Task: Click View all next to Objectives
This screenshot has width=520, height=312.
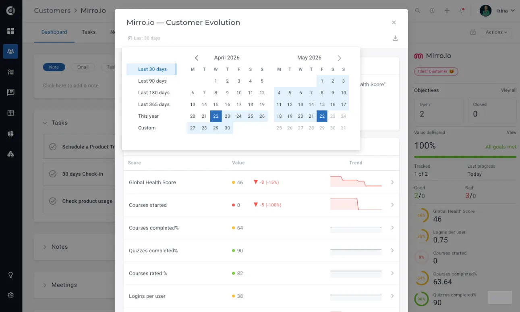Action: (x=509, y=90)
